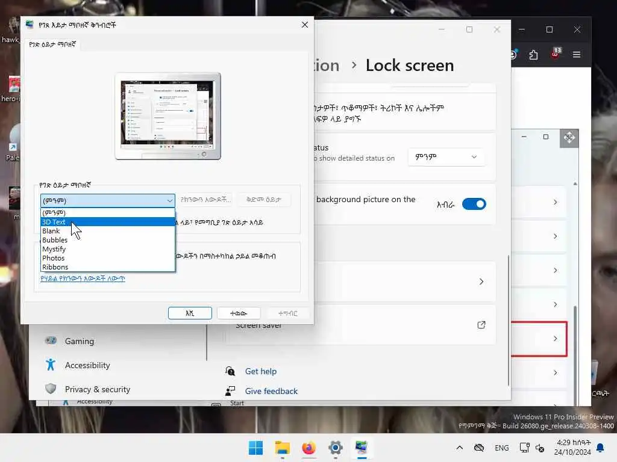
Task: Toggle lock screen background picture switch
Action: [x=474, y=204]
